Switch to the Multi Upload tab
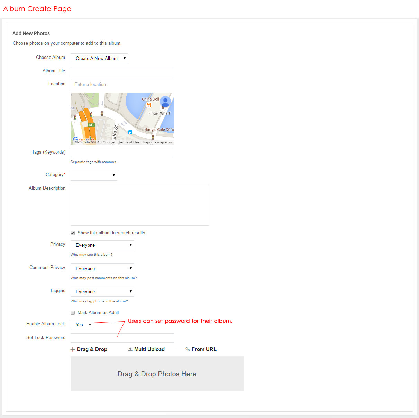 149,349
